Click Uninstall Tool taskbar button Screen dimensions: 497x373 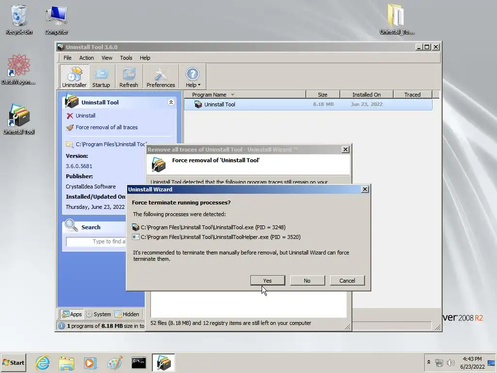tap(163, 362)
